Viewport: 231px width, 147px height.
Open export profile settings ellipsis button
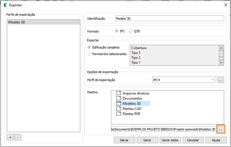click(x=220, y=80)
